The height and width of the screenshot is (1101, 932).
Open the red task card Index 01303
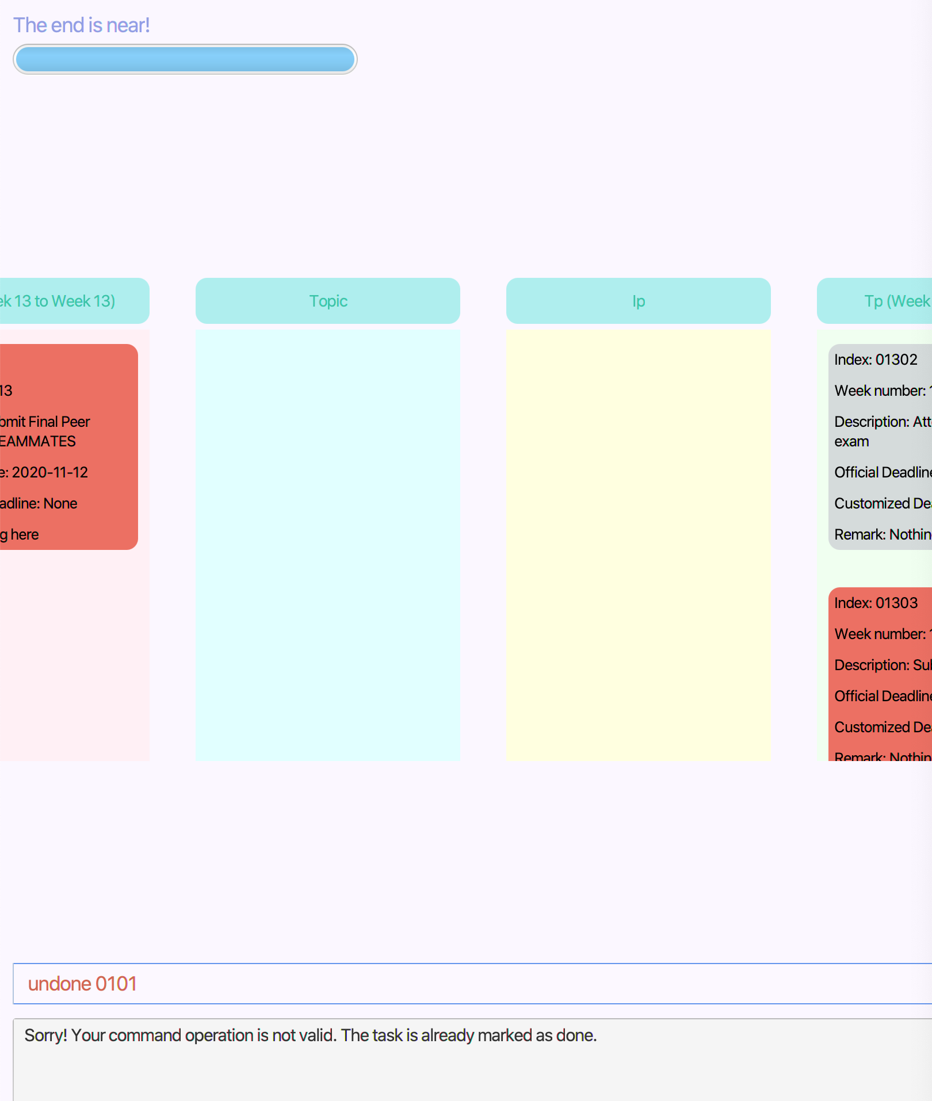point(880,674)
